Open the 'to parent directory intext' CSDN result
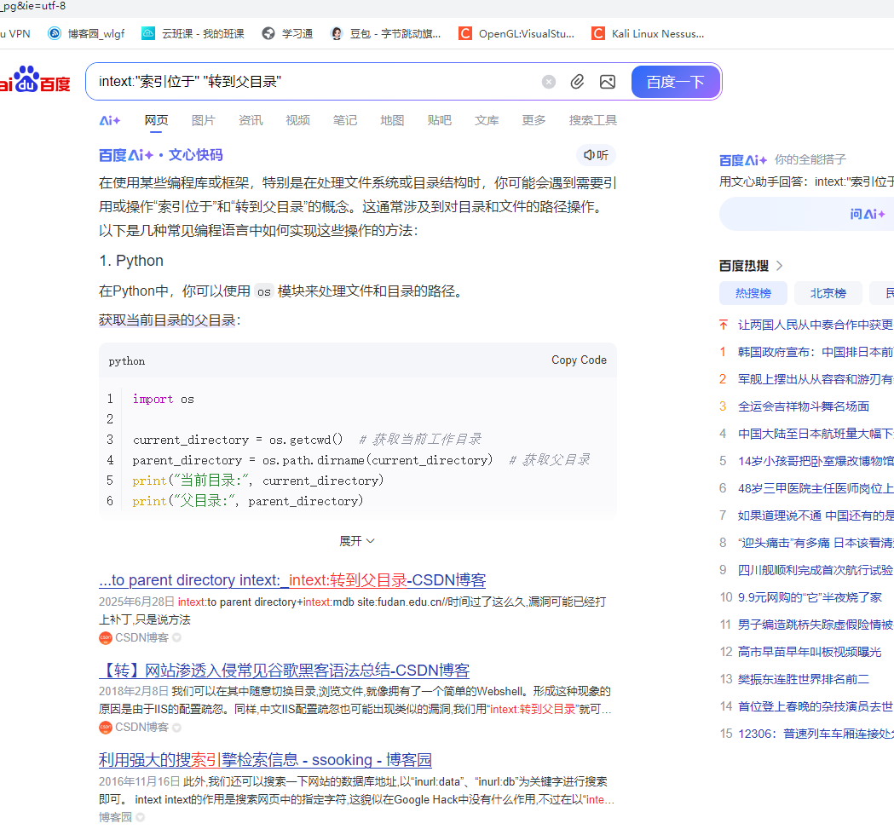The image size is (894, 835). pos(292,580)
